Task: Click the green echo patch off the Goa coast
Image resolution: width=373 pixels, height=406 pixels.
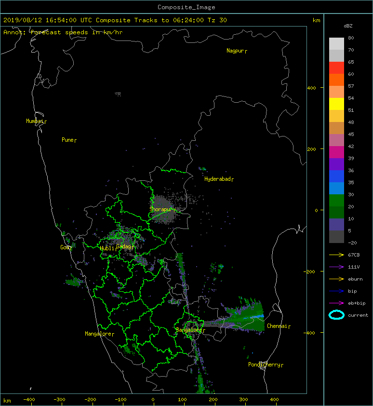Action: pos(74,281)
